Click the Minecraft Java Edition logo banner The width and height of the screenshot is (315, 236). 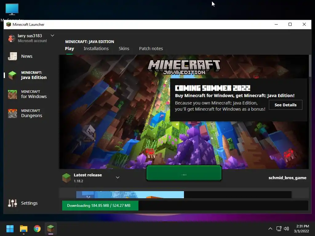[x=184, y=67]
